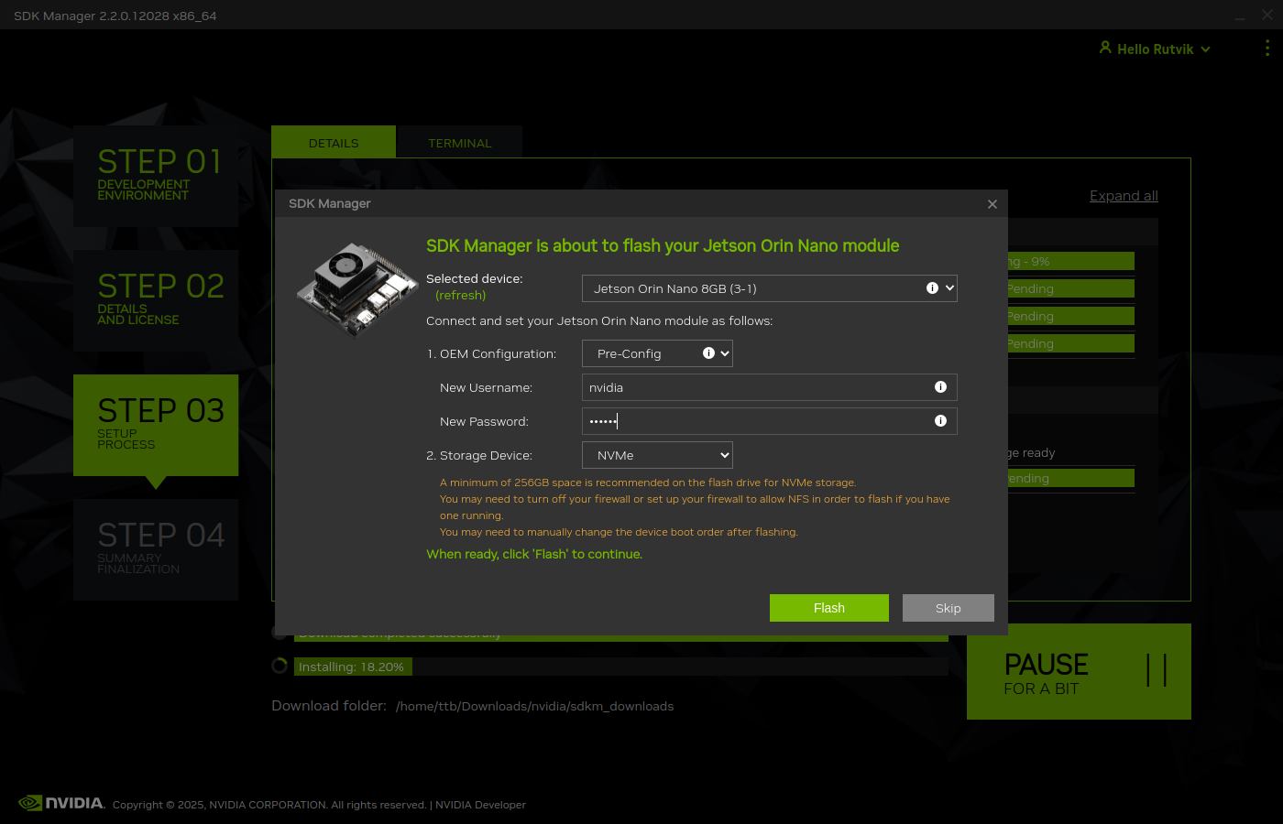Expand the Selected device dropdown
1283x824 pixels.
click(x=950, y=288)
